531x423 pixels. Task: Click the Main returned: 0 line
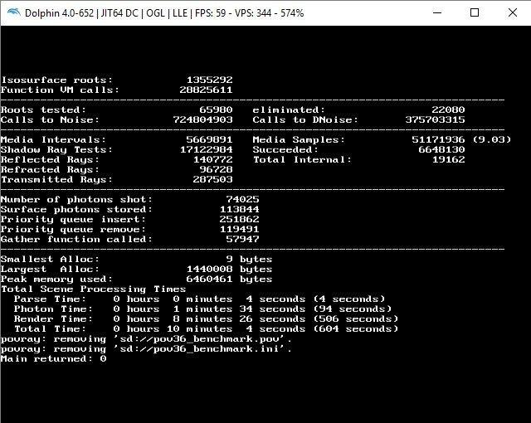point(53,358)
